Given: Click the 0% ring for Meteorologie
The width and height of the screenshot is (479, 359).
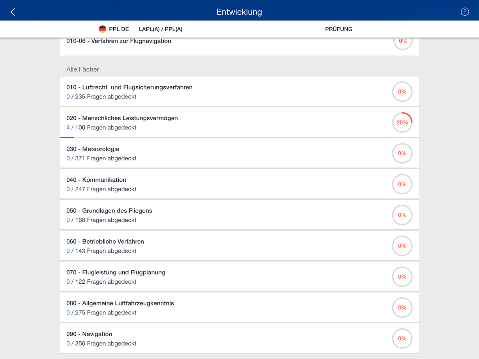Looking at the screenshot, I should tap(402, 153).
